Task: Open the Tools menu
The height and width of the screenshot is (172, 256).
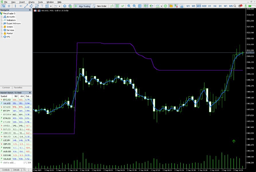Action: pyautogui.click(x=40, y=2)
